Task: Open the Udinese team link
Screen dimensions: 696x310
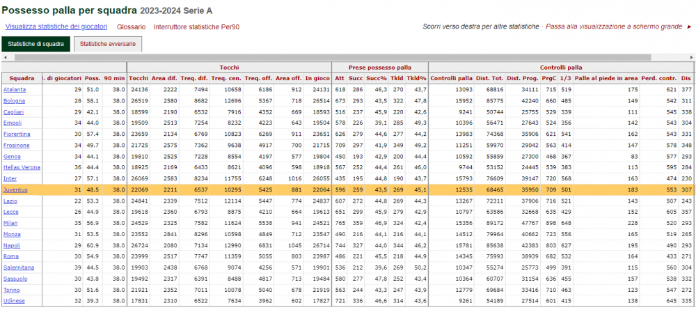Action: (13, 301)
